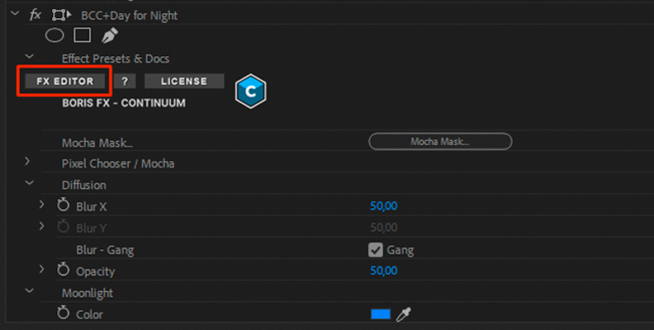Uncheck the Blur Gang checkbox

pos(376,250)
